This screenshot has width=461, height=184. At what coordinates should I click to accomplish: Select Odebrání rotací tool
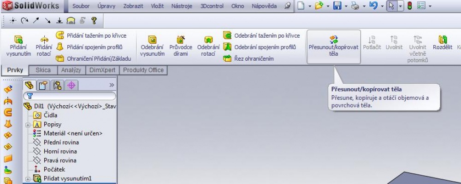208,46
